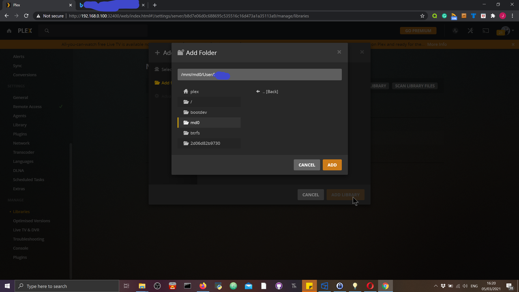
Task: Click the ADD LIBRARY button
Action: pos(345,195)
